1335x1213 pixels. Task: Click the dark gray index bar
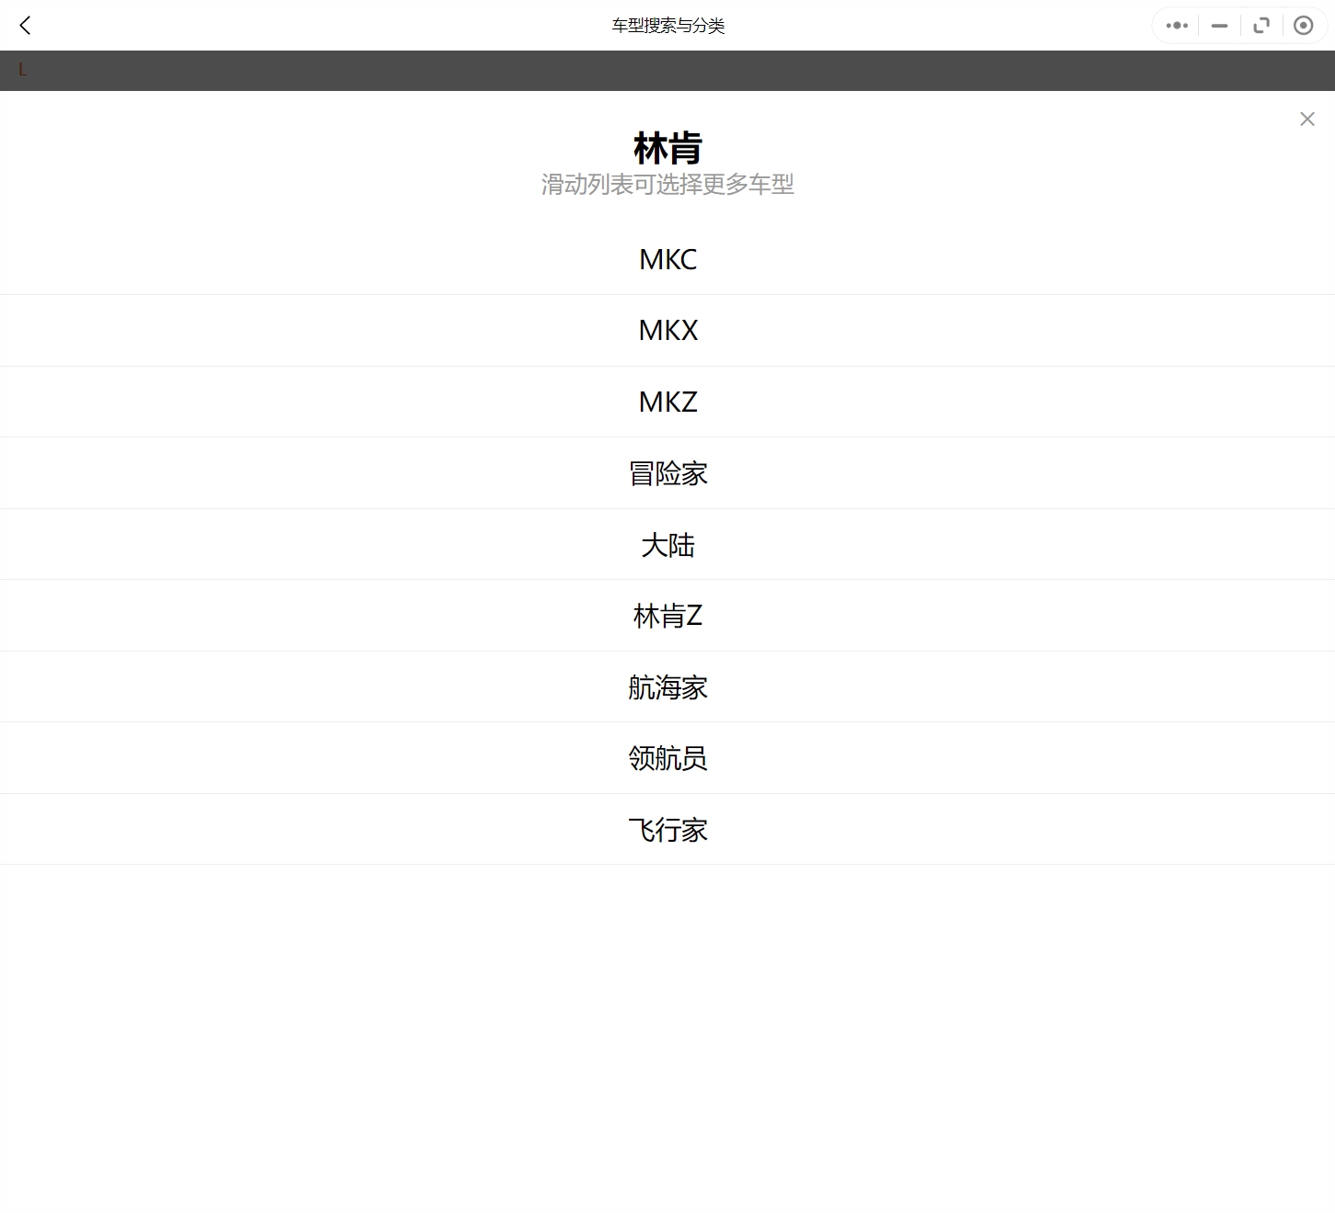coord(667,71)
